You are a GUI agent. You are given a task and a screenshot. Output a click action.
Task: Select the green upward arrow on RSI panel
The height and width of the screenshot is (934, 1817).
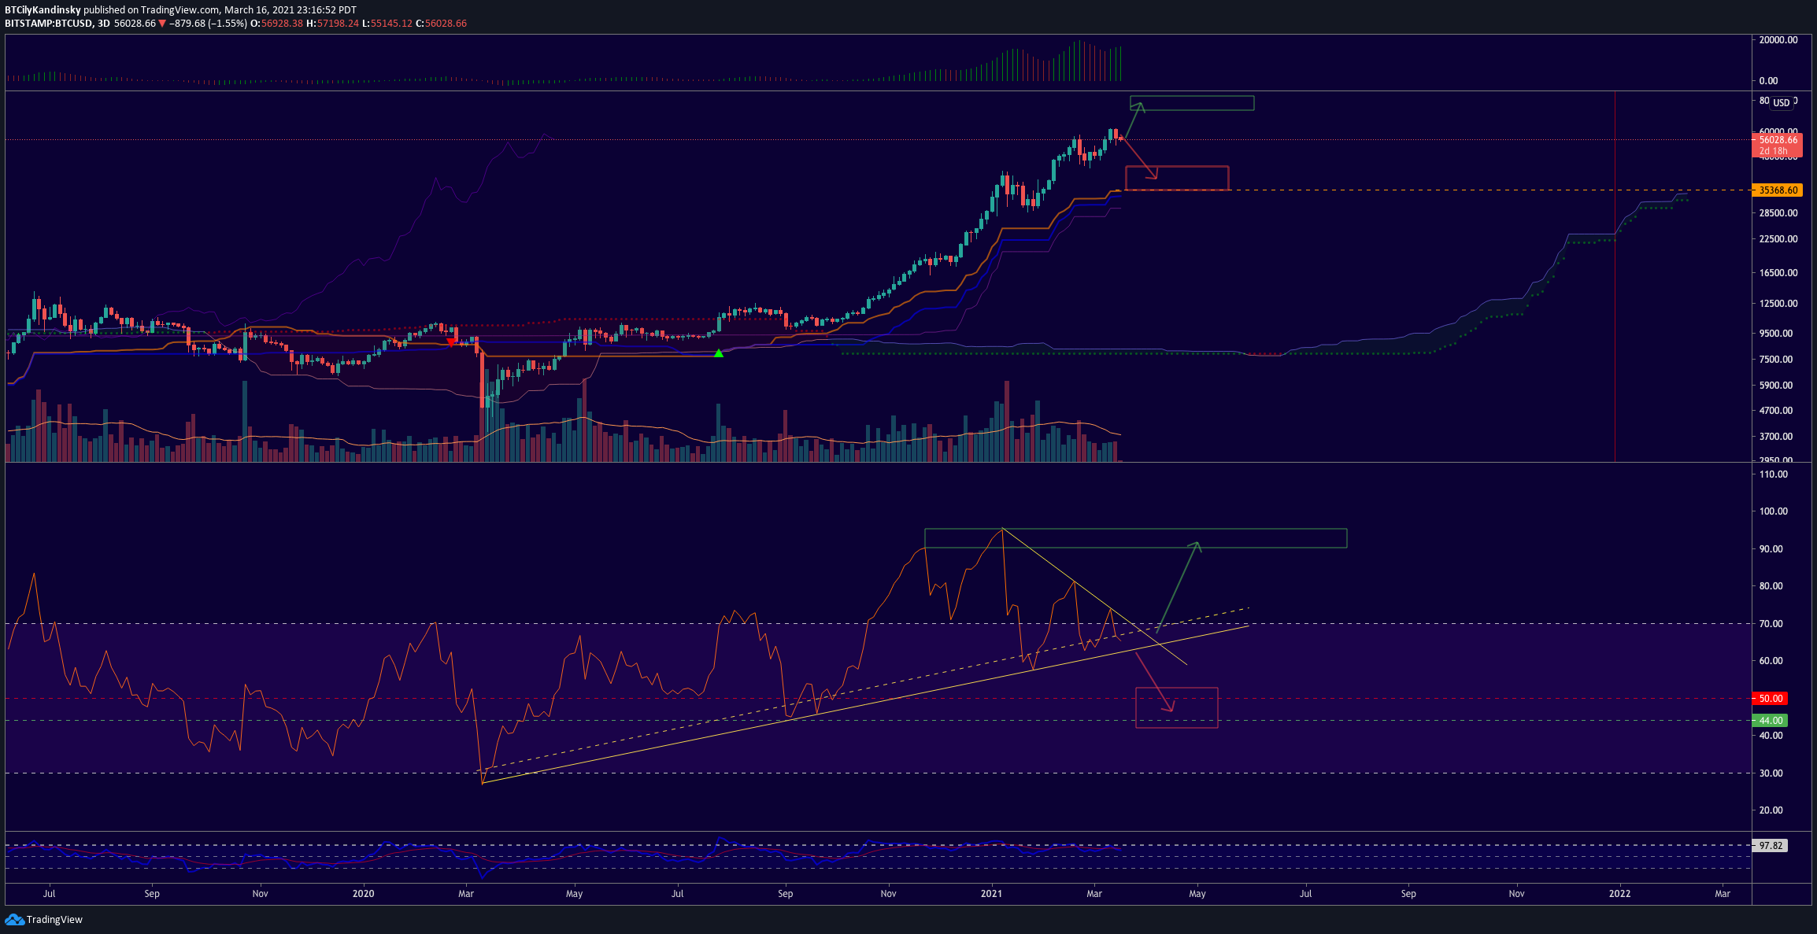tap(1179, 587)
